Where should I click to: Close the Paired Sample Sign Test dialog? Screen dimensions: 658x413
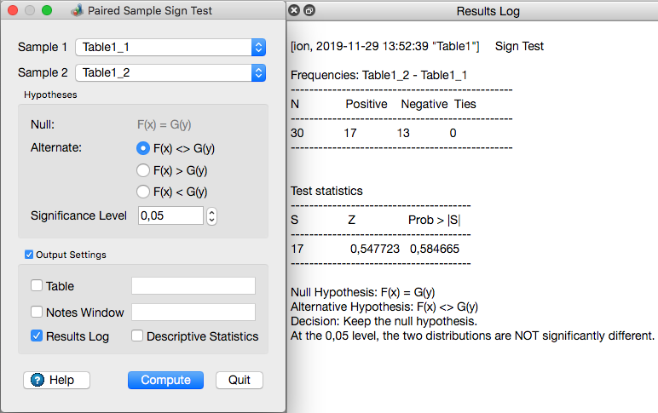[x=13, y=11]
